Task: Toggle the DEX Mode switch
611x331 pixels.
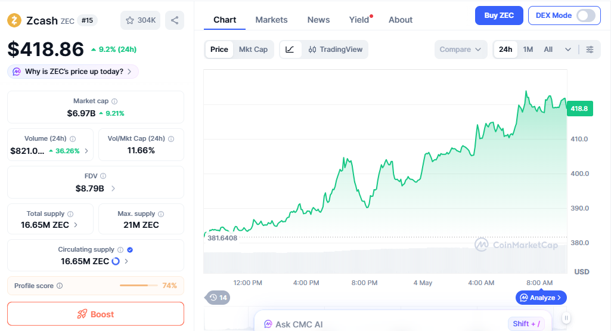Action: (x=586, y=16)
